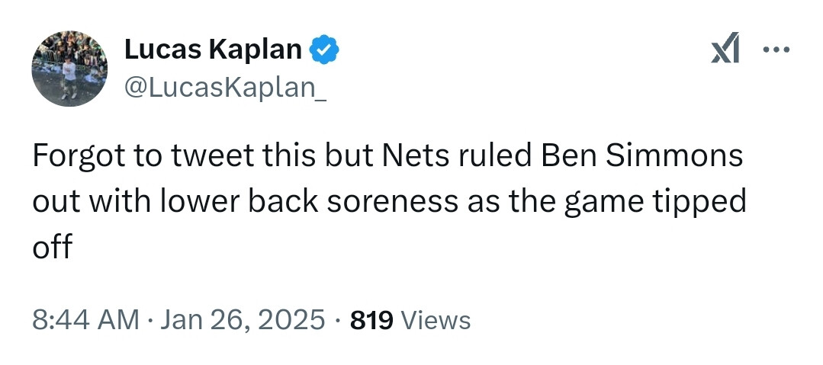Visit the @LucasKaplan_ handle link
This screenshot has height=365, width=823.
coord(225,88)
